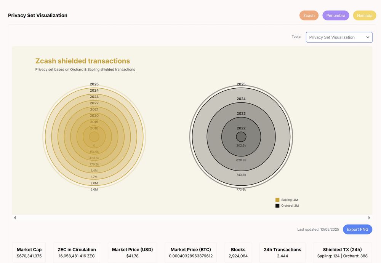Click the "776.3k" value in the Sapling chart
Screen dimensions: 381x263
pos(94,164)
